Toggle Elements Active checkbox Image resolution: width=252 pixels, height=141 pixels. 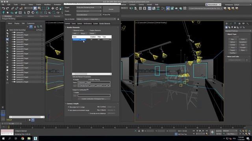coord(72,31)
